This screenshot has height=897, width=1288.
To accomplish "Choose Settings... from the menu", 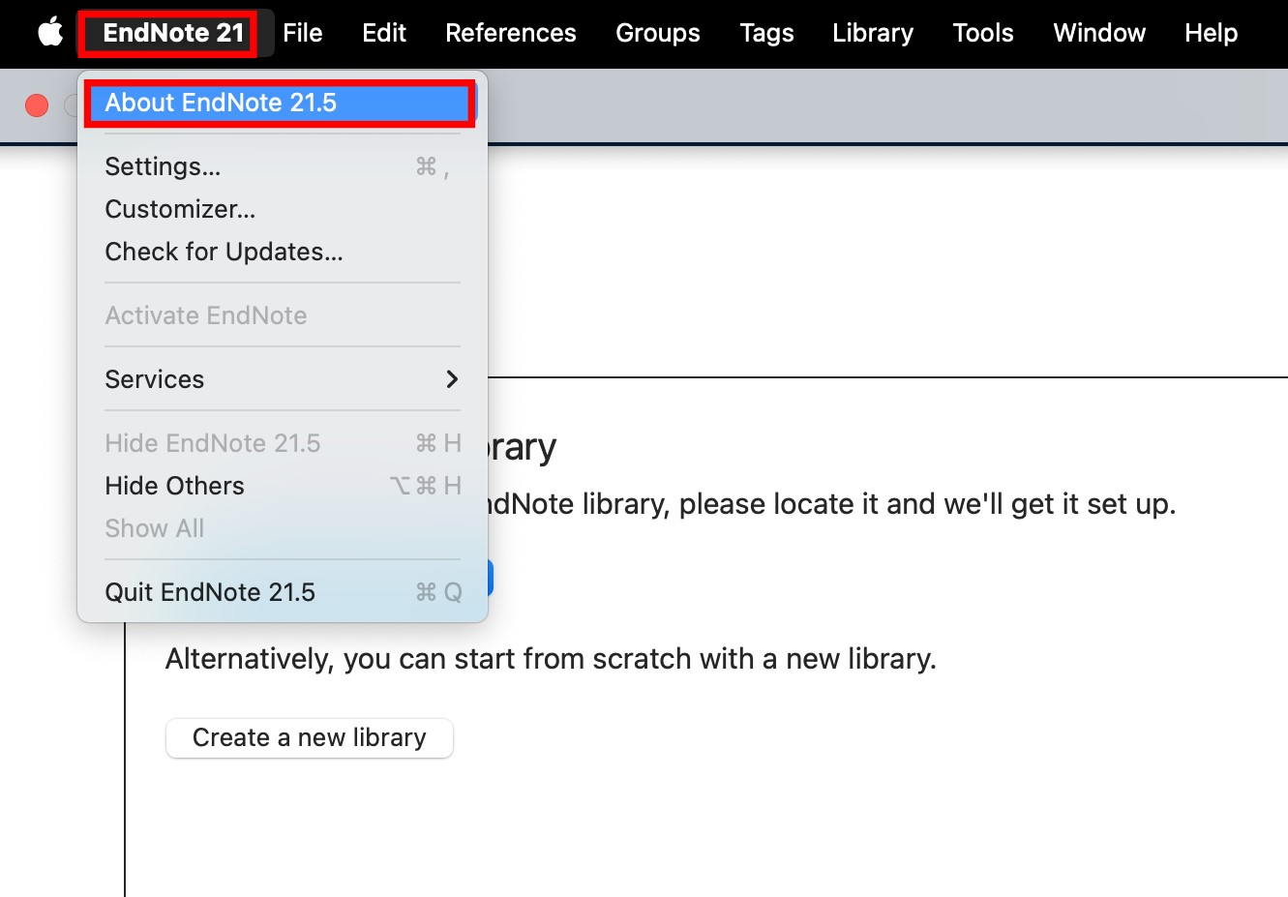I will [x=163, y=166].
